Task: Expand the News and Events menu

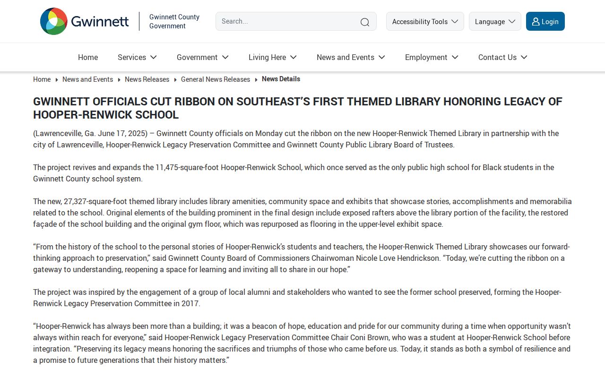Action: point(351,57)
